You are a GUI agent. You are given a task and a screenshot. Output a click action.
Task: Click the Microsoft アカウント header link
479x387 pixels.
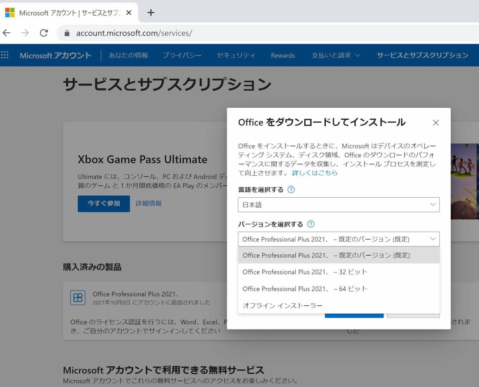coord(55,56)
